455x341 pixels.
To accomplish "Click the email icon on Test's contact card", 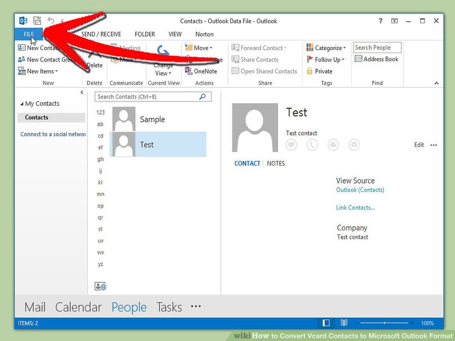I will (x=354, y=145).
